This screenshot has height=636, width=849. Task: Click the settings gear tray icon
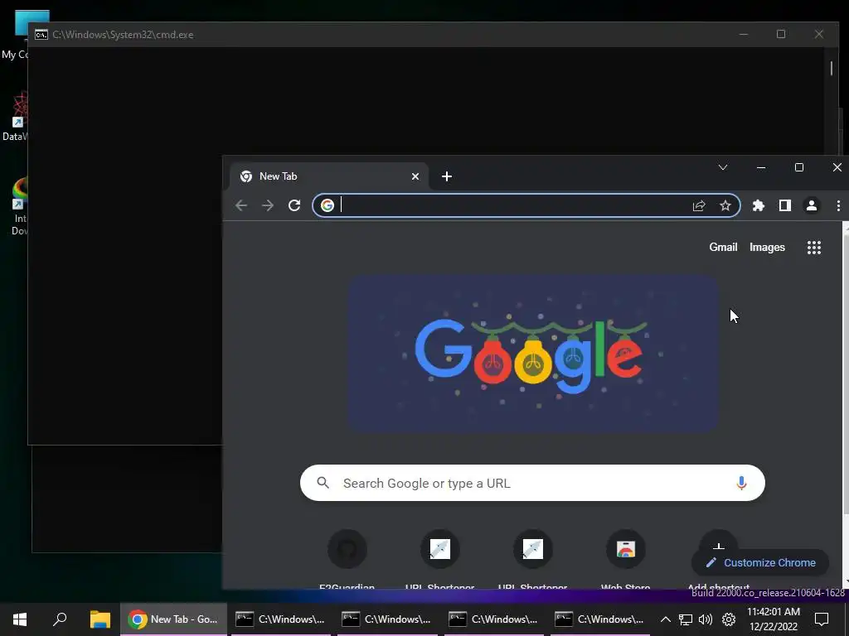tap(729, 619)
